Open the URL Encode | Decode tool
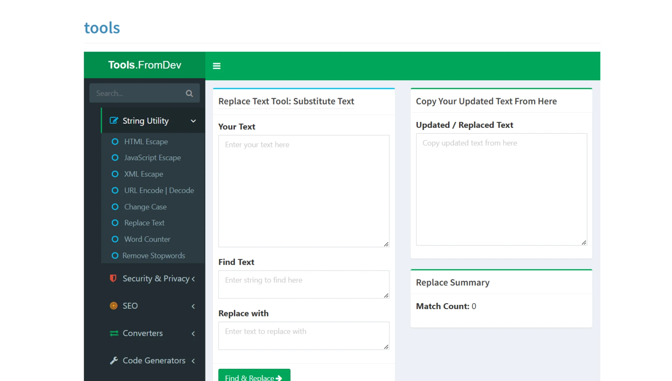This screenshot has height=381, width=672. click(159, 190)
